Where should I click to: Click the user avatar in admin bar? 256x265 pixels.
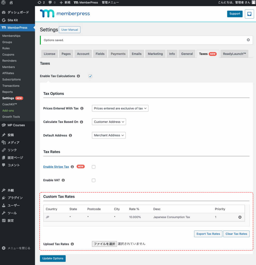[253, 2]
